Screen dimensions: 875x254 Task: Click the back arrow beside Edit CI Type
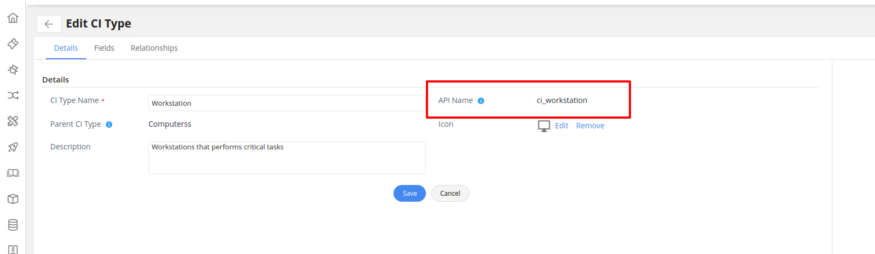[x=49, y=24]
